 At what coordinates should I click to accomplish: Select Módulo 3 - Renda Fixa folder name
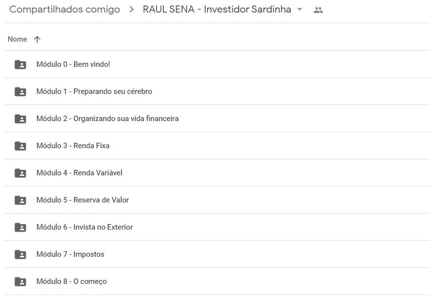(x=73, y=146)
